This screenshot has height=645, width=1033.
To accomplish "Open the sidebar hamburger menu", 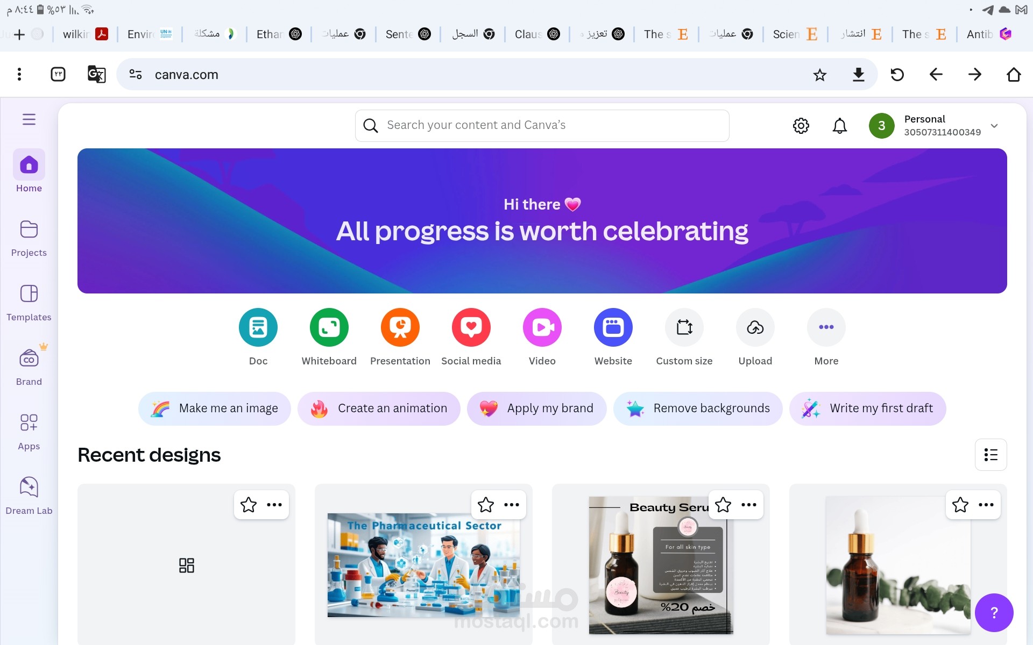I will coord(29,119).
